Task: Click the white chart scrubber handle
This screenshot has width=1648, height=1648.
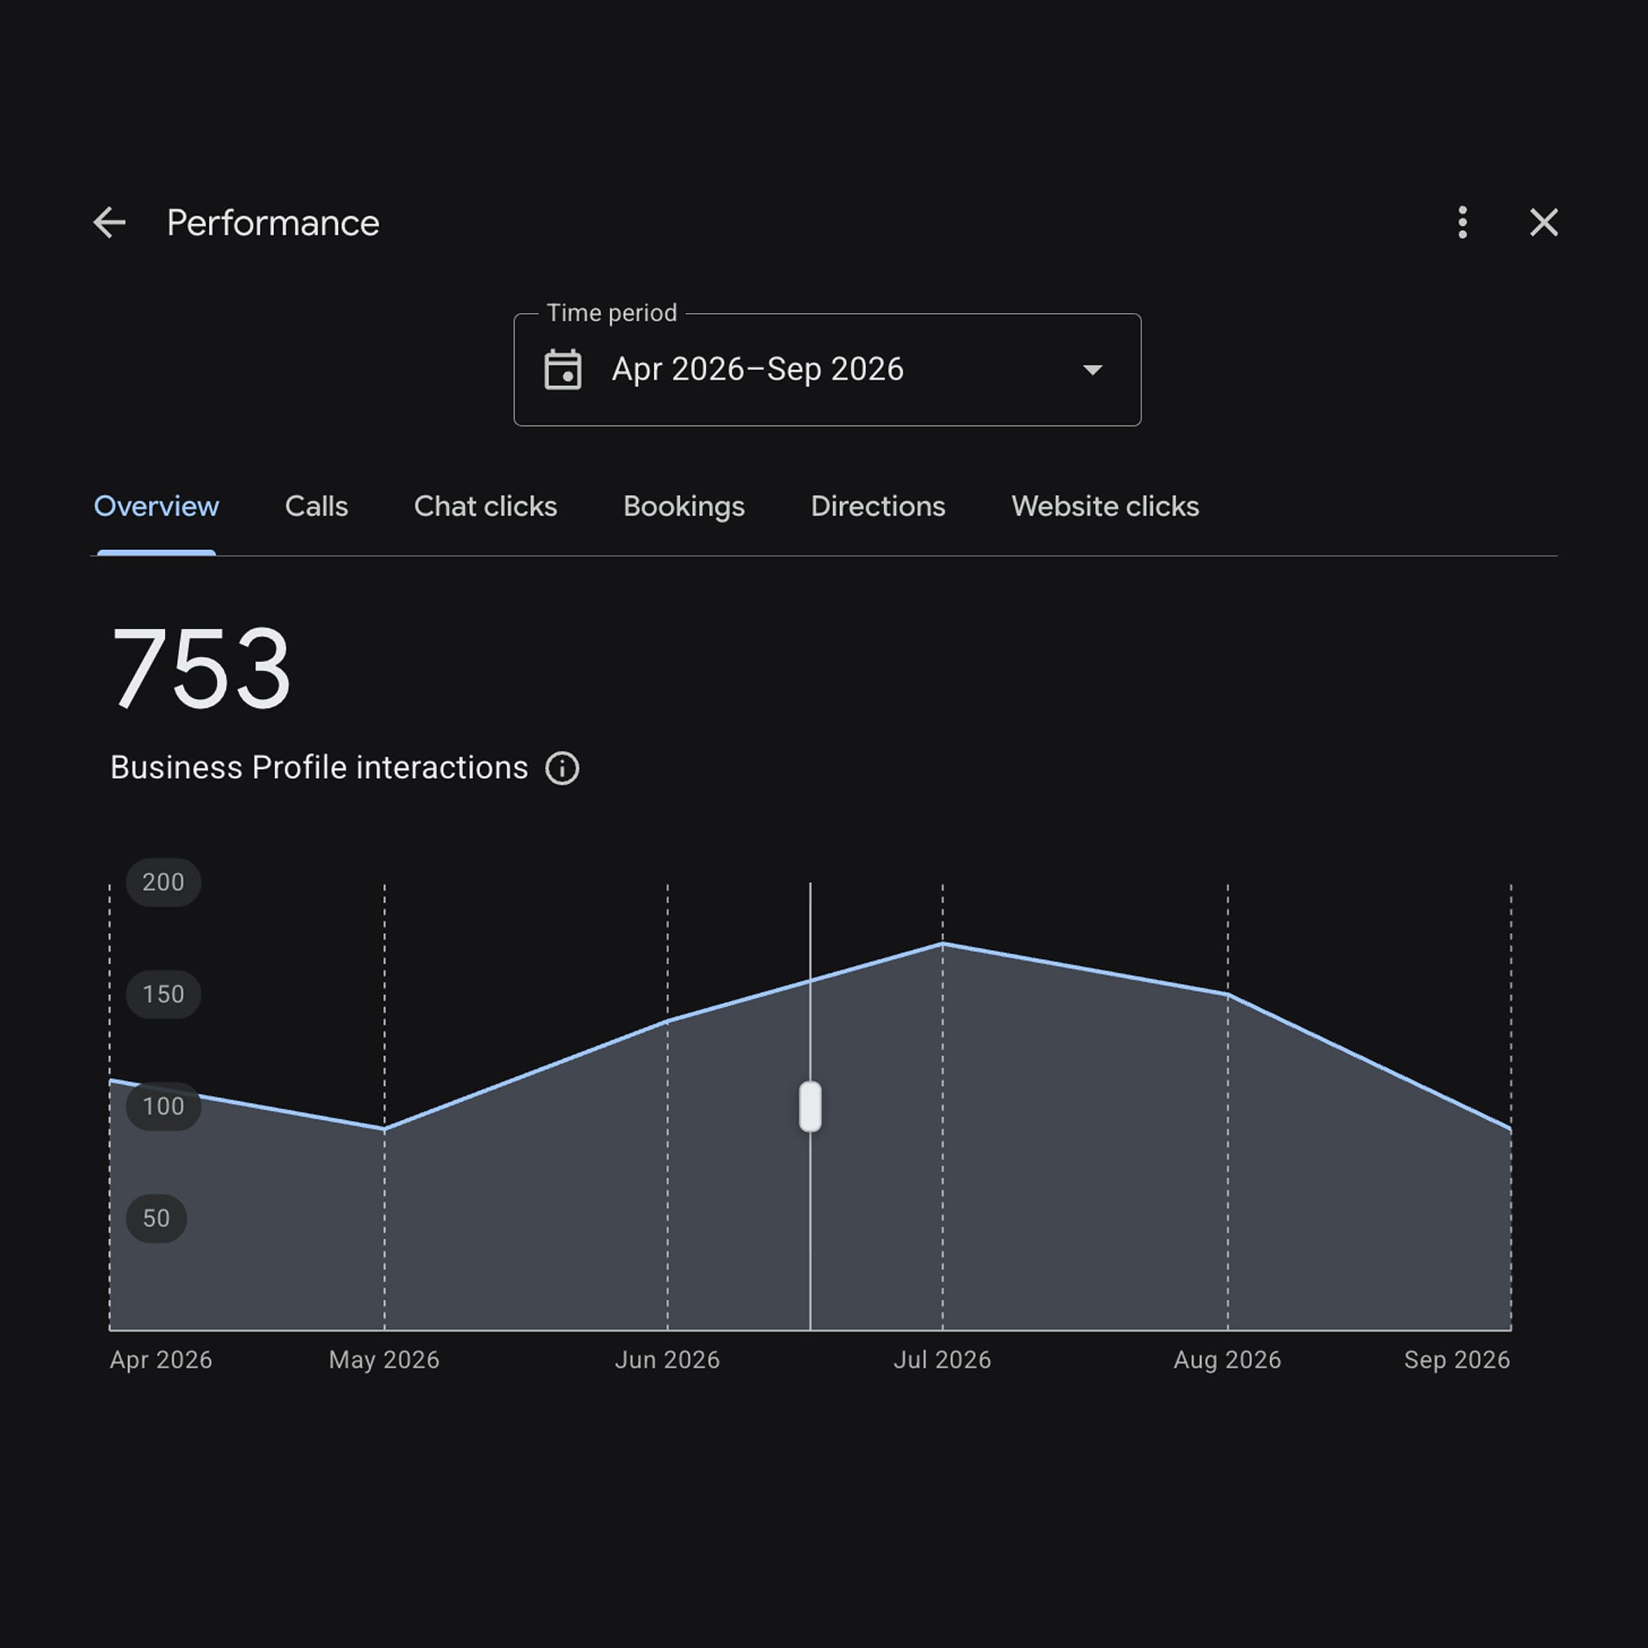Action: 810,1106
